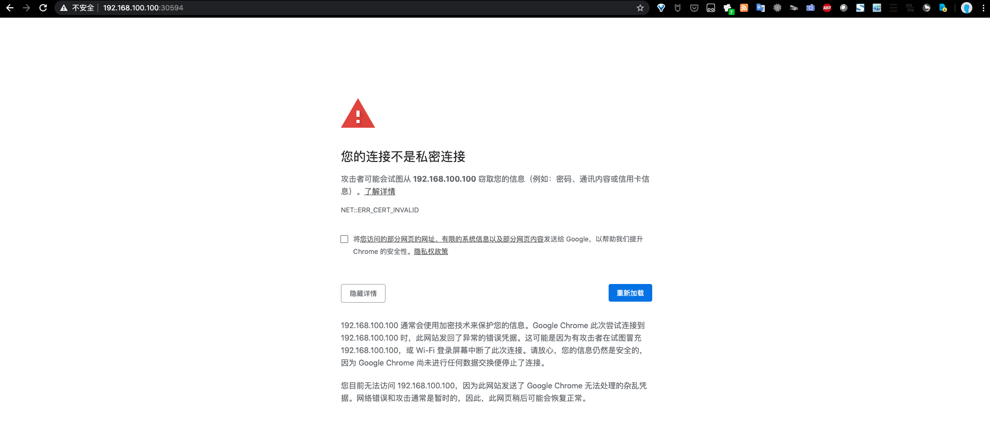990x433 pixels.
Task: Click the forward navigation arrow
Action: 26,8
